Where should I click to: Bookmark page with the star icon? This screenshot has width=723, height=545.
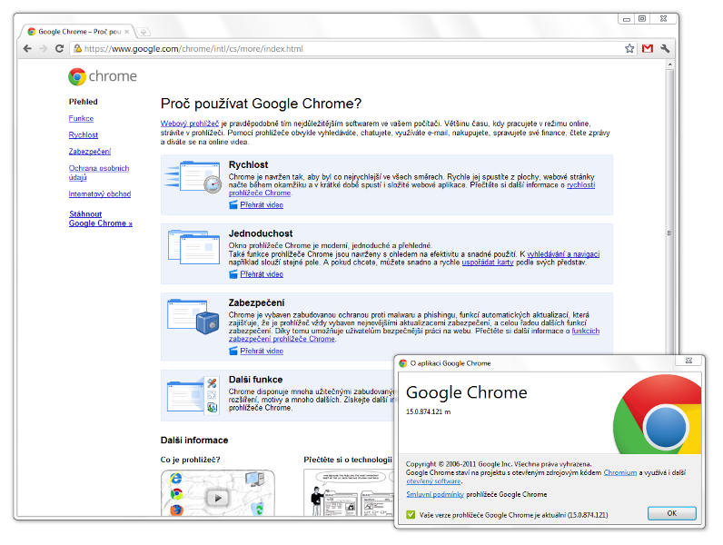pos(629,48)
